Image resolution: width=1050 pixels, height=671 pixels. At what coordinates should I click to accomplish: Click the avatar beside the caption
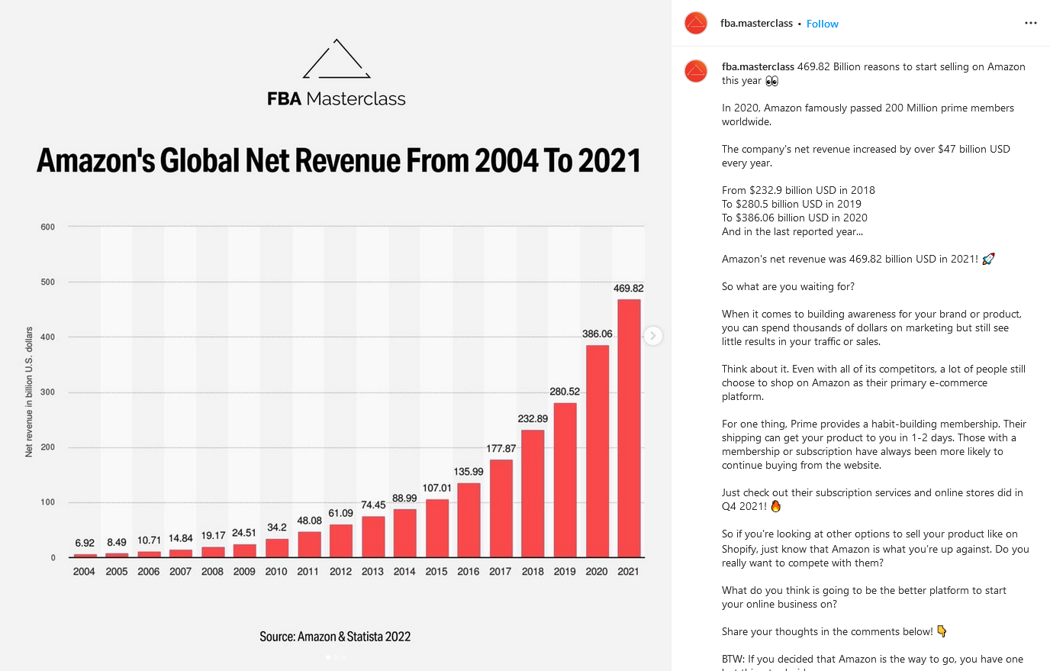pyautogui.click(x=696, y=72)
